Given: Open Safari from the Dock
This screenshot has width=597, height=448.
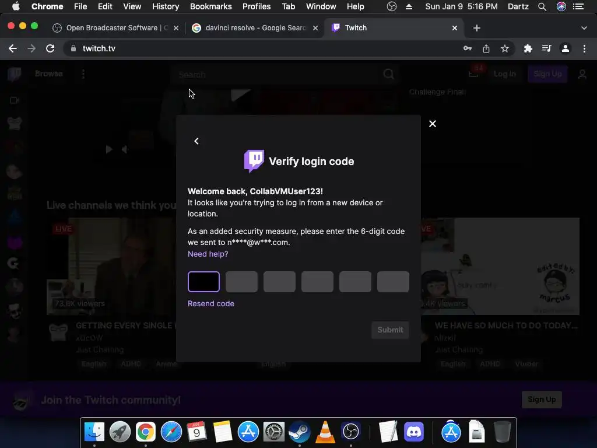Looking at the screenshot, I should (171, 432).
